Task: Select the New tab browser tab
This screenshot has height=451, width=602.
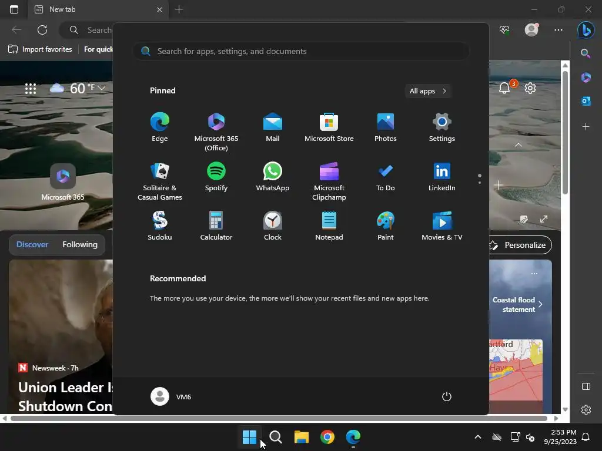Action: click(x=98, y=9)
